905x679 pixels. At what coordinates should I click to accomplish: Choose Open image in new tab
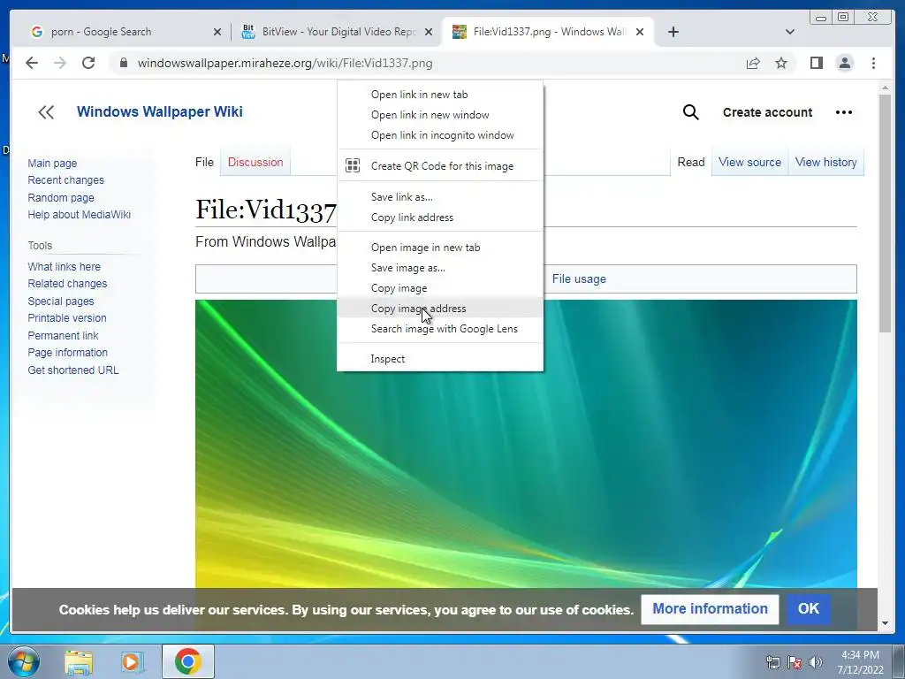pos(440,248)
